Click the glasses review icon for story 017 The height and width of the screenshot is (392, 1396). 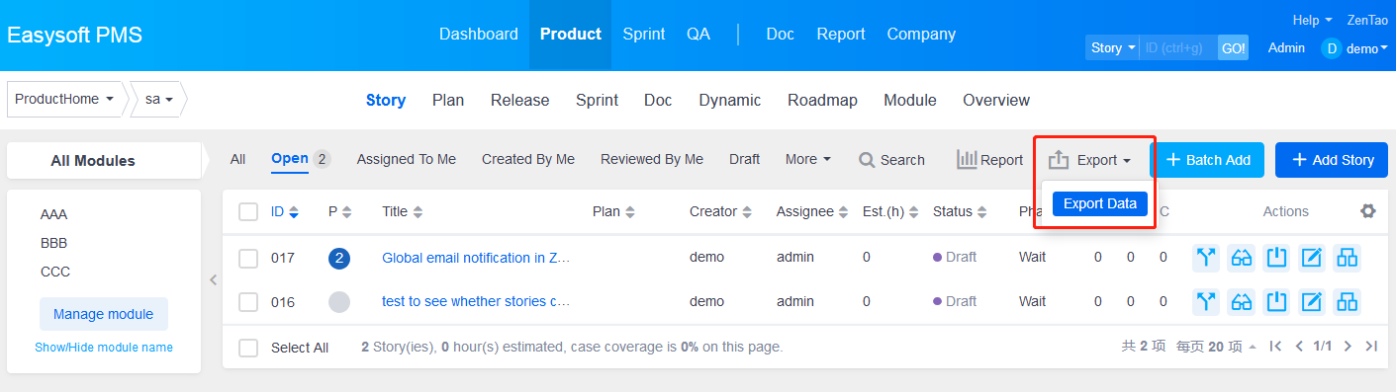(x=1242, y=258)
